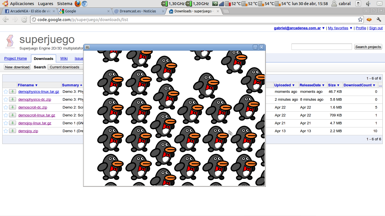Click the volume icon in top panel

coord(368,4)
